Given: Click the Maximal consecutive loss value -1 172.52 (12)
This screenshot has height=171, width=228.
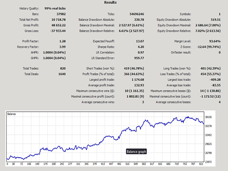Looking at the screenshot, I should [210, 97].
